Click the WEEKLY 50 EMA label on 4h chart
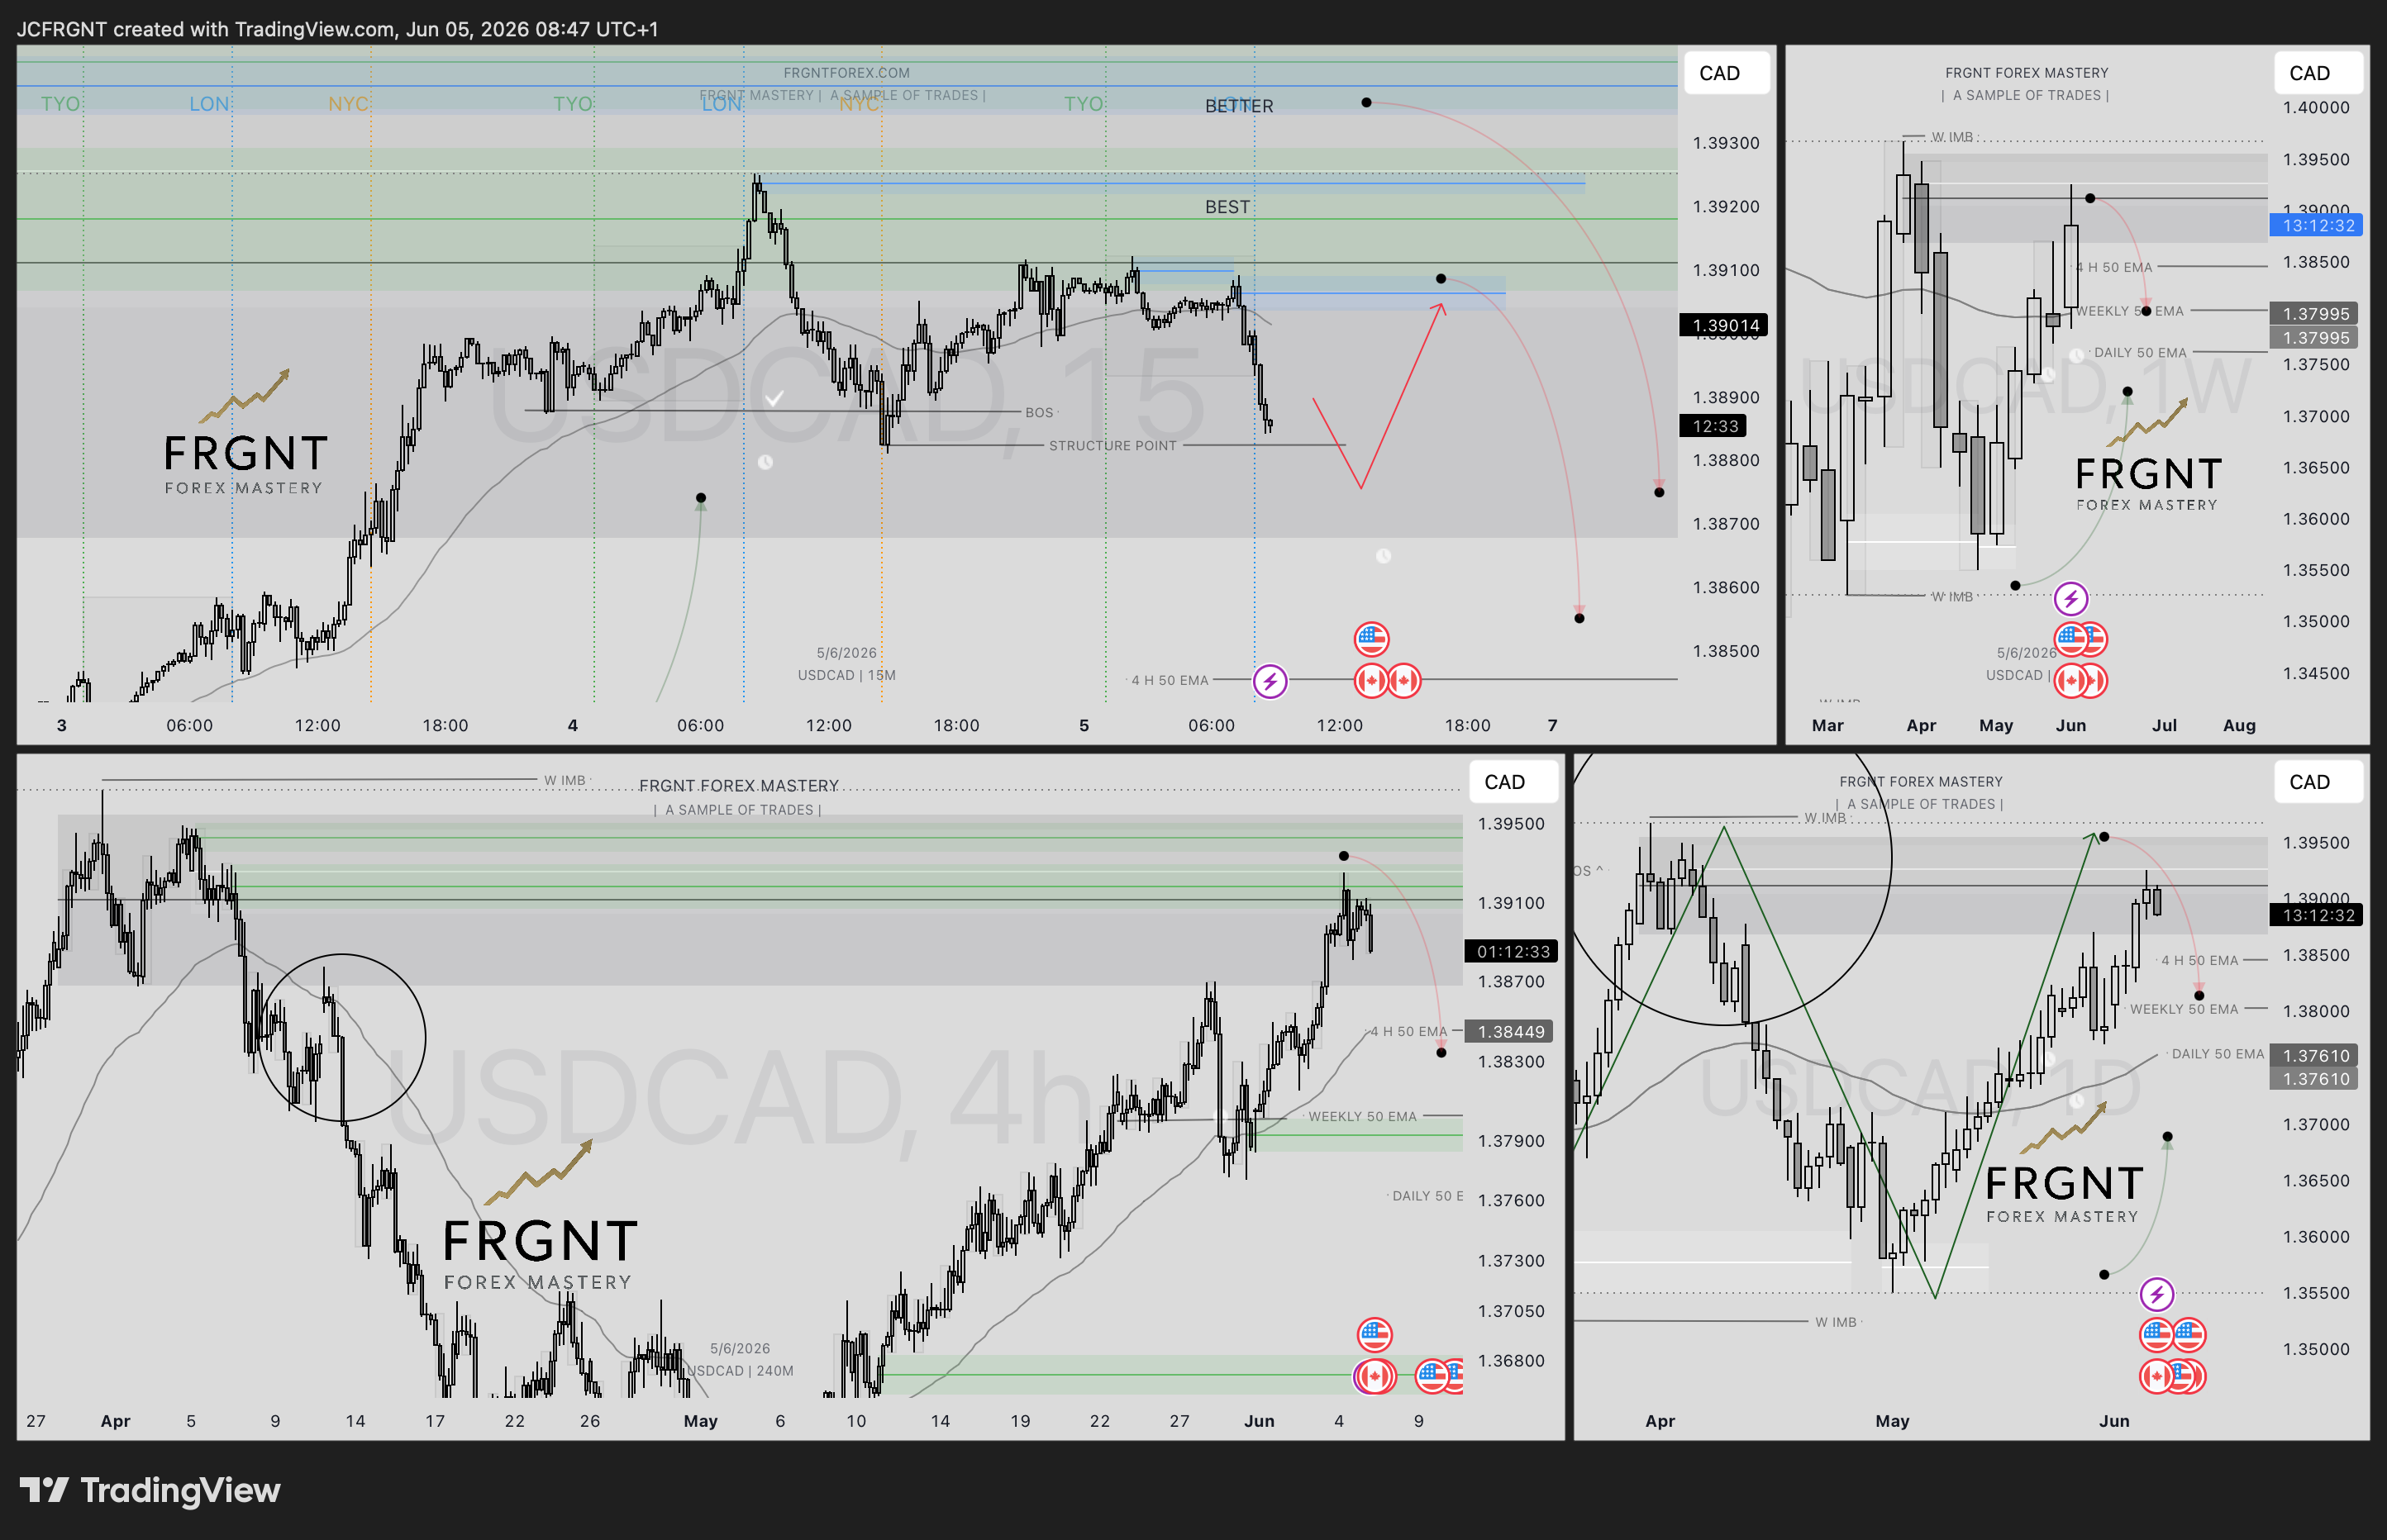The height and width of the screenshot is (1540, 2387). pyautogui.click(x=1361, y=1117)
